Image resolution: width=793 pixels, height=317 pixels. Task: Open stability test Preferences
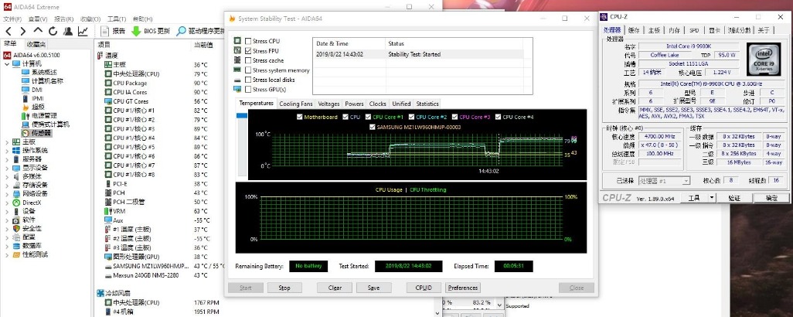462,288
